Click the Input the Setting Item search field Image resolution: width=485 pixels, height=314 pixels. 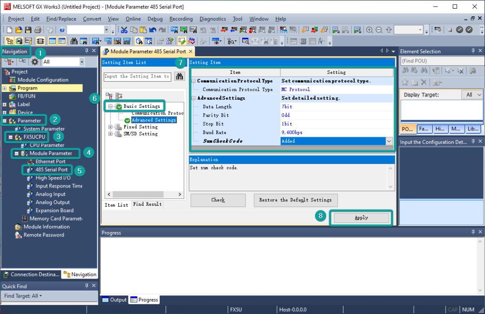coord(137,77)
